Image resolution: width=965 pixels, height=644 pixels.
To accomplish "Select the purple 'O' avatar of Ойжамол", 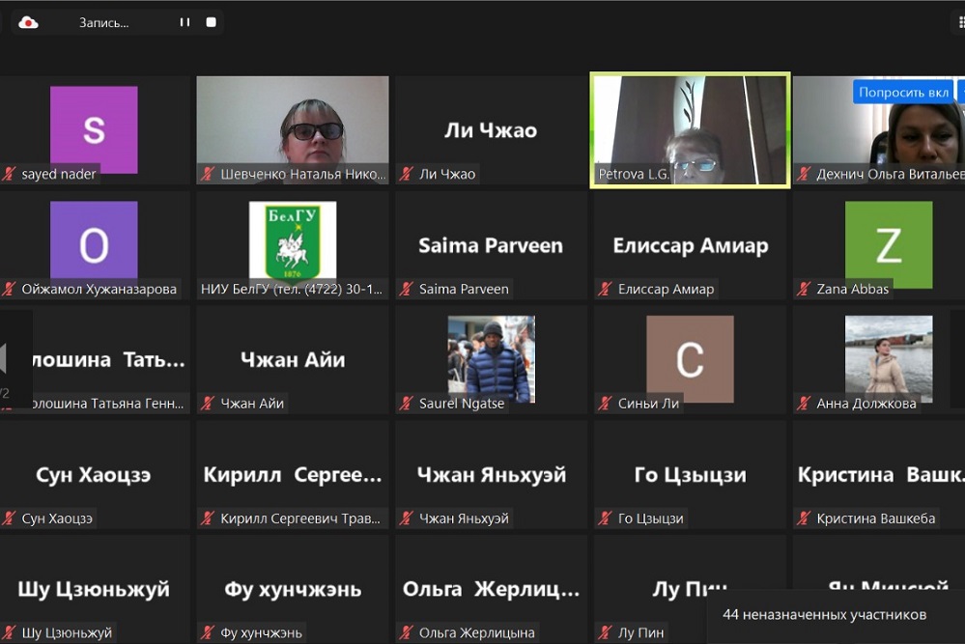I will tap(94, 243).
